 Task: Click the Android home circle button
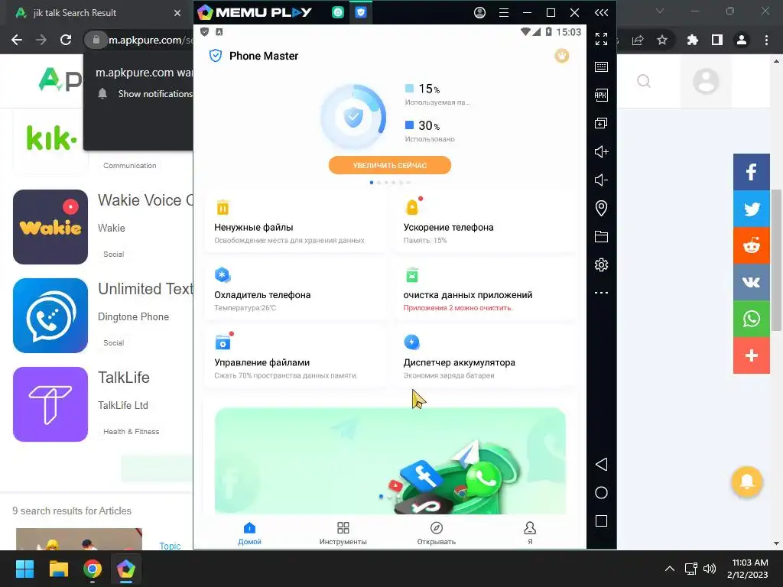tap(601, 493)
